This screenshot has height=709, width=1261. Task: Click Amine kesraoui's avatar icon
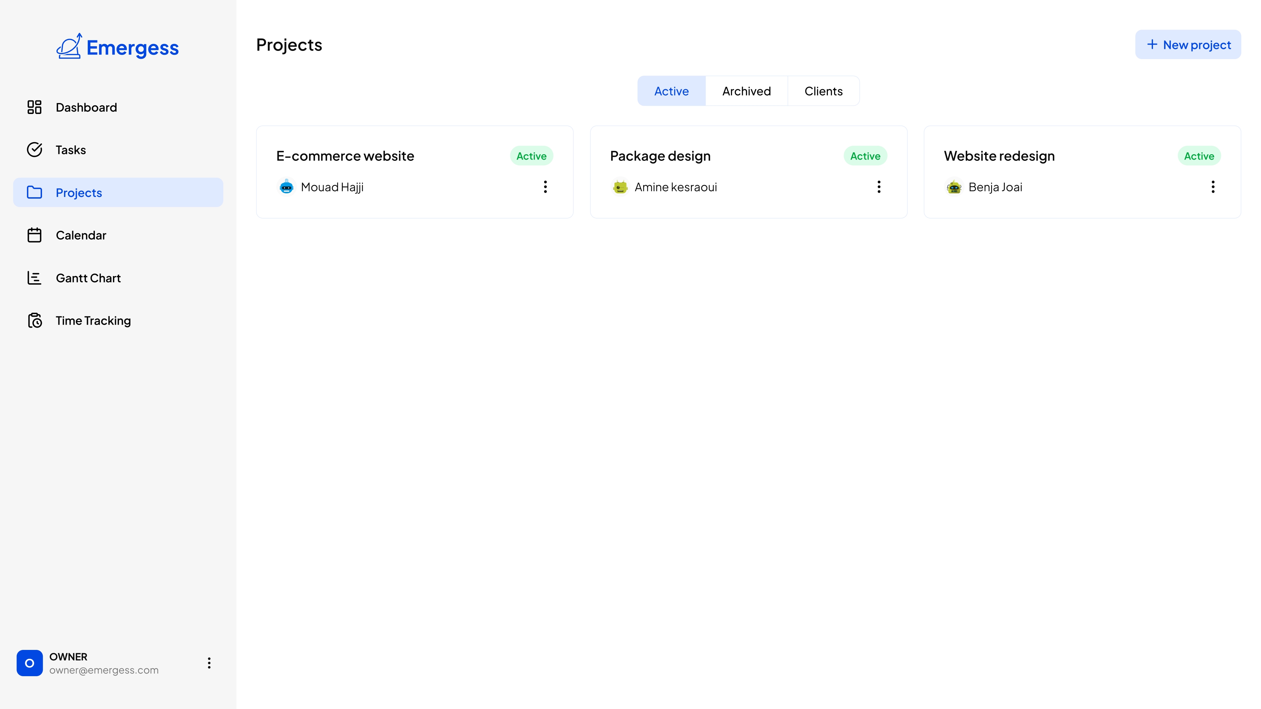coord(620,187)
